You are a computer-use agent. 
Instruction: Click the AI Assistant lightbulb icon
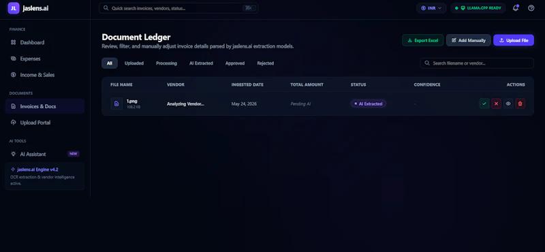(x=13, y=154)
